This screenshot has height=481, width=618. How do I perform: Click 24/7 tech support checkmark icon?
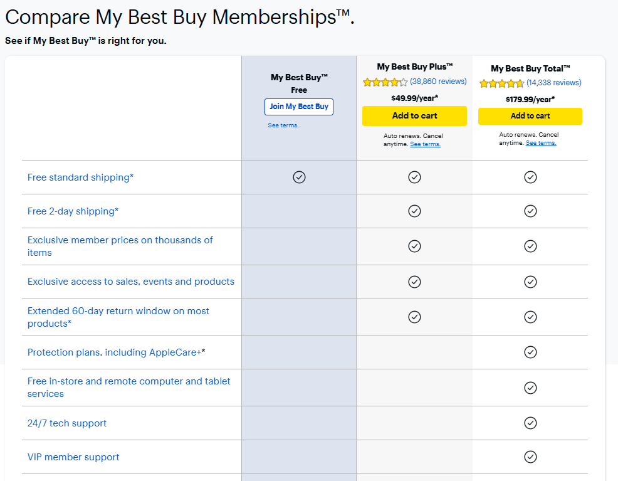point(530,423)
